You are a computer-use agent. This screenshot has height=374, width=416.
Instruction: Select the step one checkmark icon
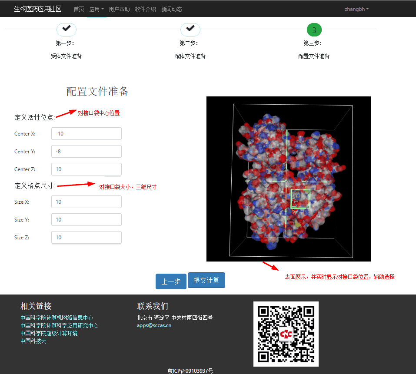pos(67,29)
